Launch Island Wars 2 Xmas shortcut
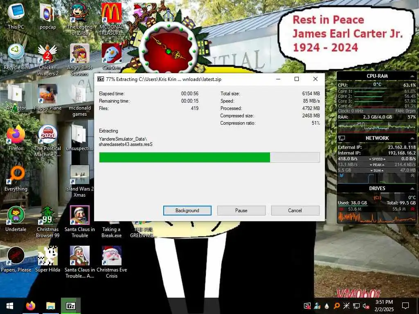The width and height of the screenshot is (419, 314). [x=80, y=181]
